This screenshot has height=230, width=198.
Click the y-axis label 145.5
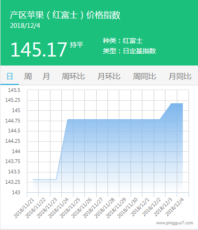(x=14, y=90)
